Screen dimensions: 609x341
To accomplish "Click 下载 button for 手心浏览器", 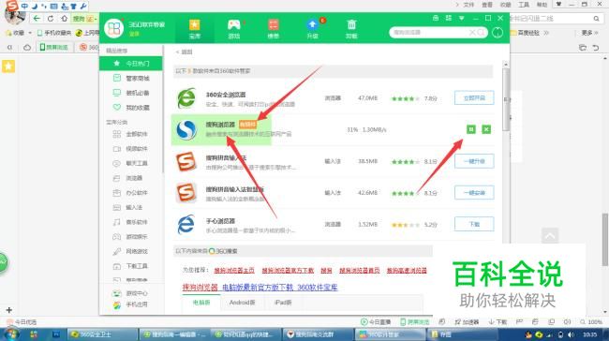I will click(x=474, y=224).
